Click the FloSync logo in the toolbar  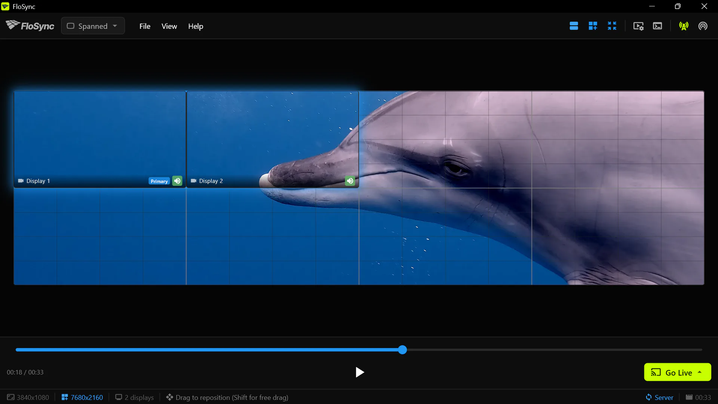tap(30, 26)
